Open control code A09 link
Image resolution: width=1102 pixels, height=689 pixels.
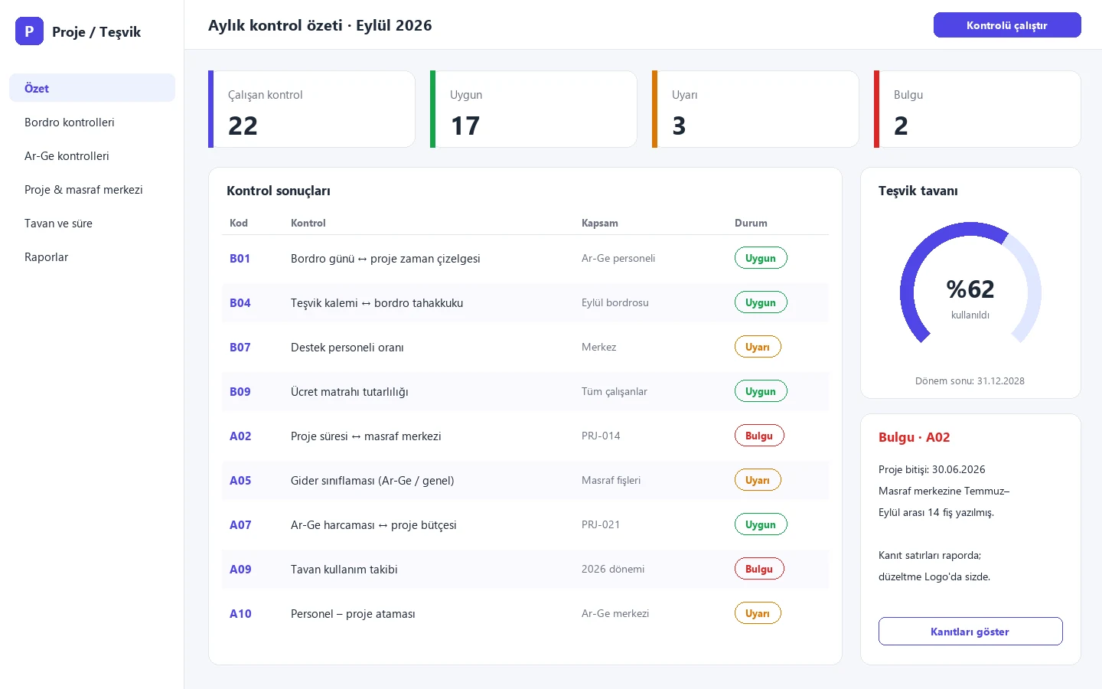click(x=240, y=570)
